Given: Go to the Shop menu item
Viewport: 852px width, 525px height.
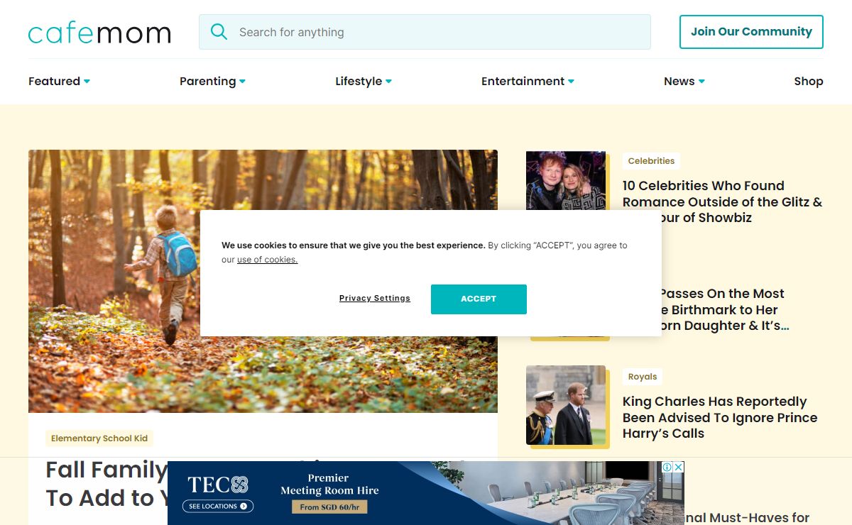Looking at the screenshot, I should click(x=808, y=81).
